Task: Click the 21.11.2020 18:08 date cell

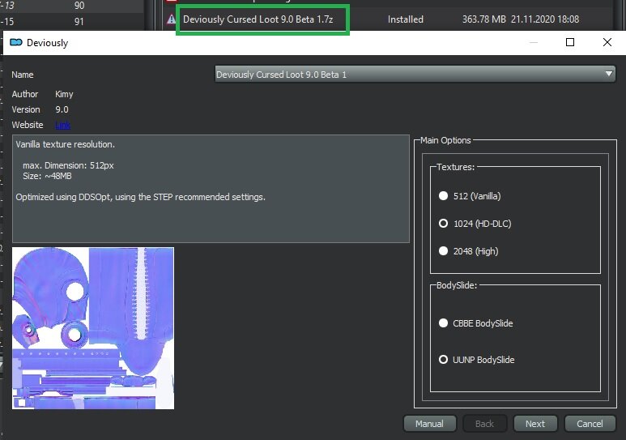Action: tap(545, 19)
